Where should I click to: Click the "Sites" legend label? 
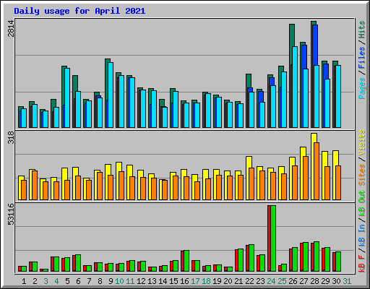pos(362,175)
